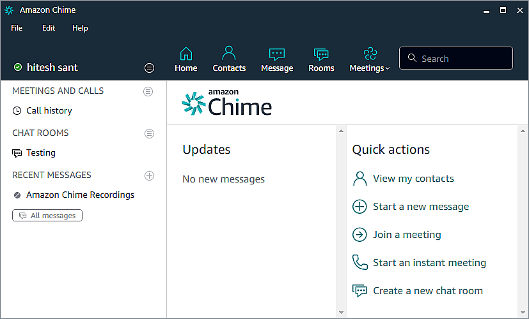
Task: Click person icon beside View my contacts
Action: tap(359, 179)
